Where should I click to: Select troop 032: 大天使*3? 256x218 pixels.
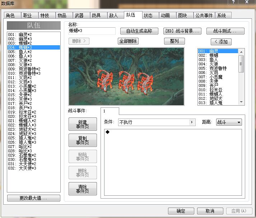click(x=34, y=168)
